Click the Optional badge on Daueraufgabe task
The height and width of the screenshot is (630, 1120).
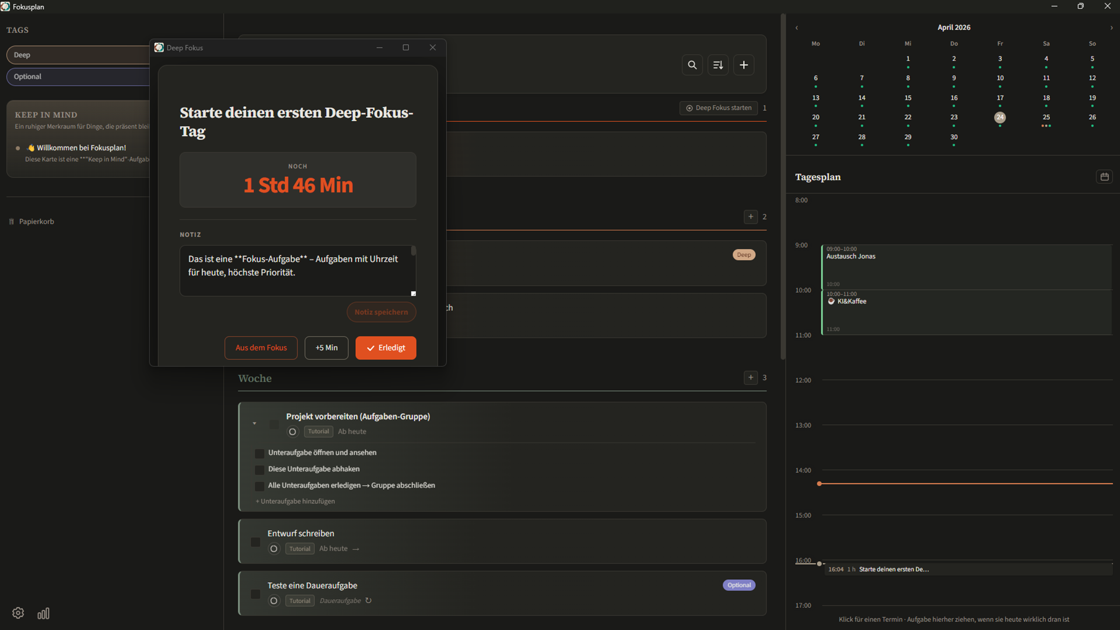click(739, 585)
